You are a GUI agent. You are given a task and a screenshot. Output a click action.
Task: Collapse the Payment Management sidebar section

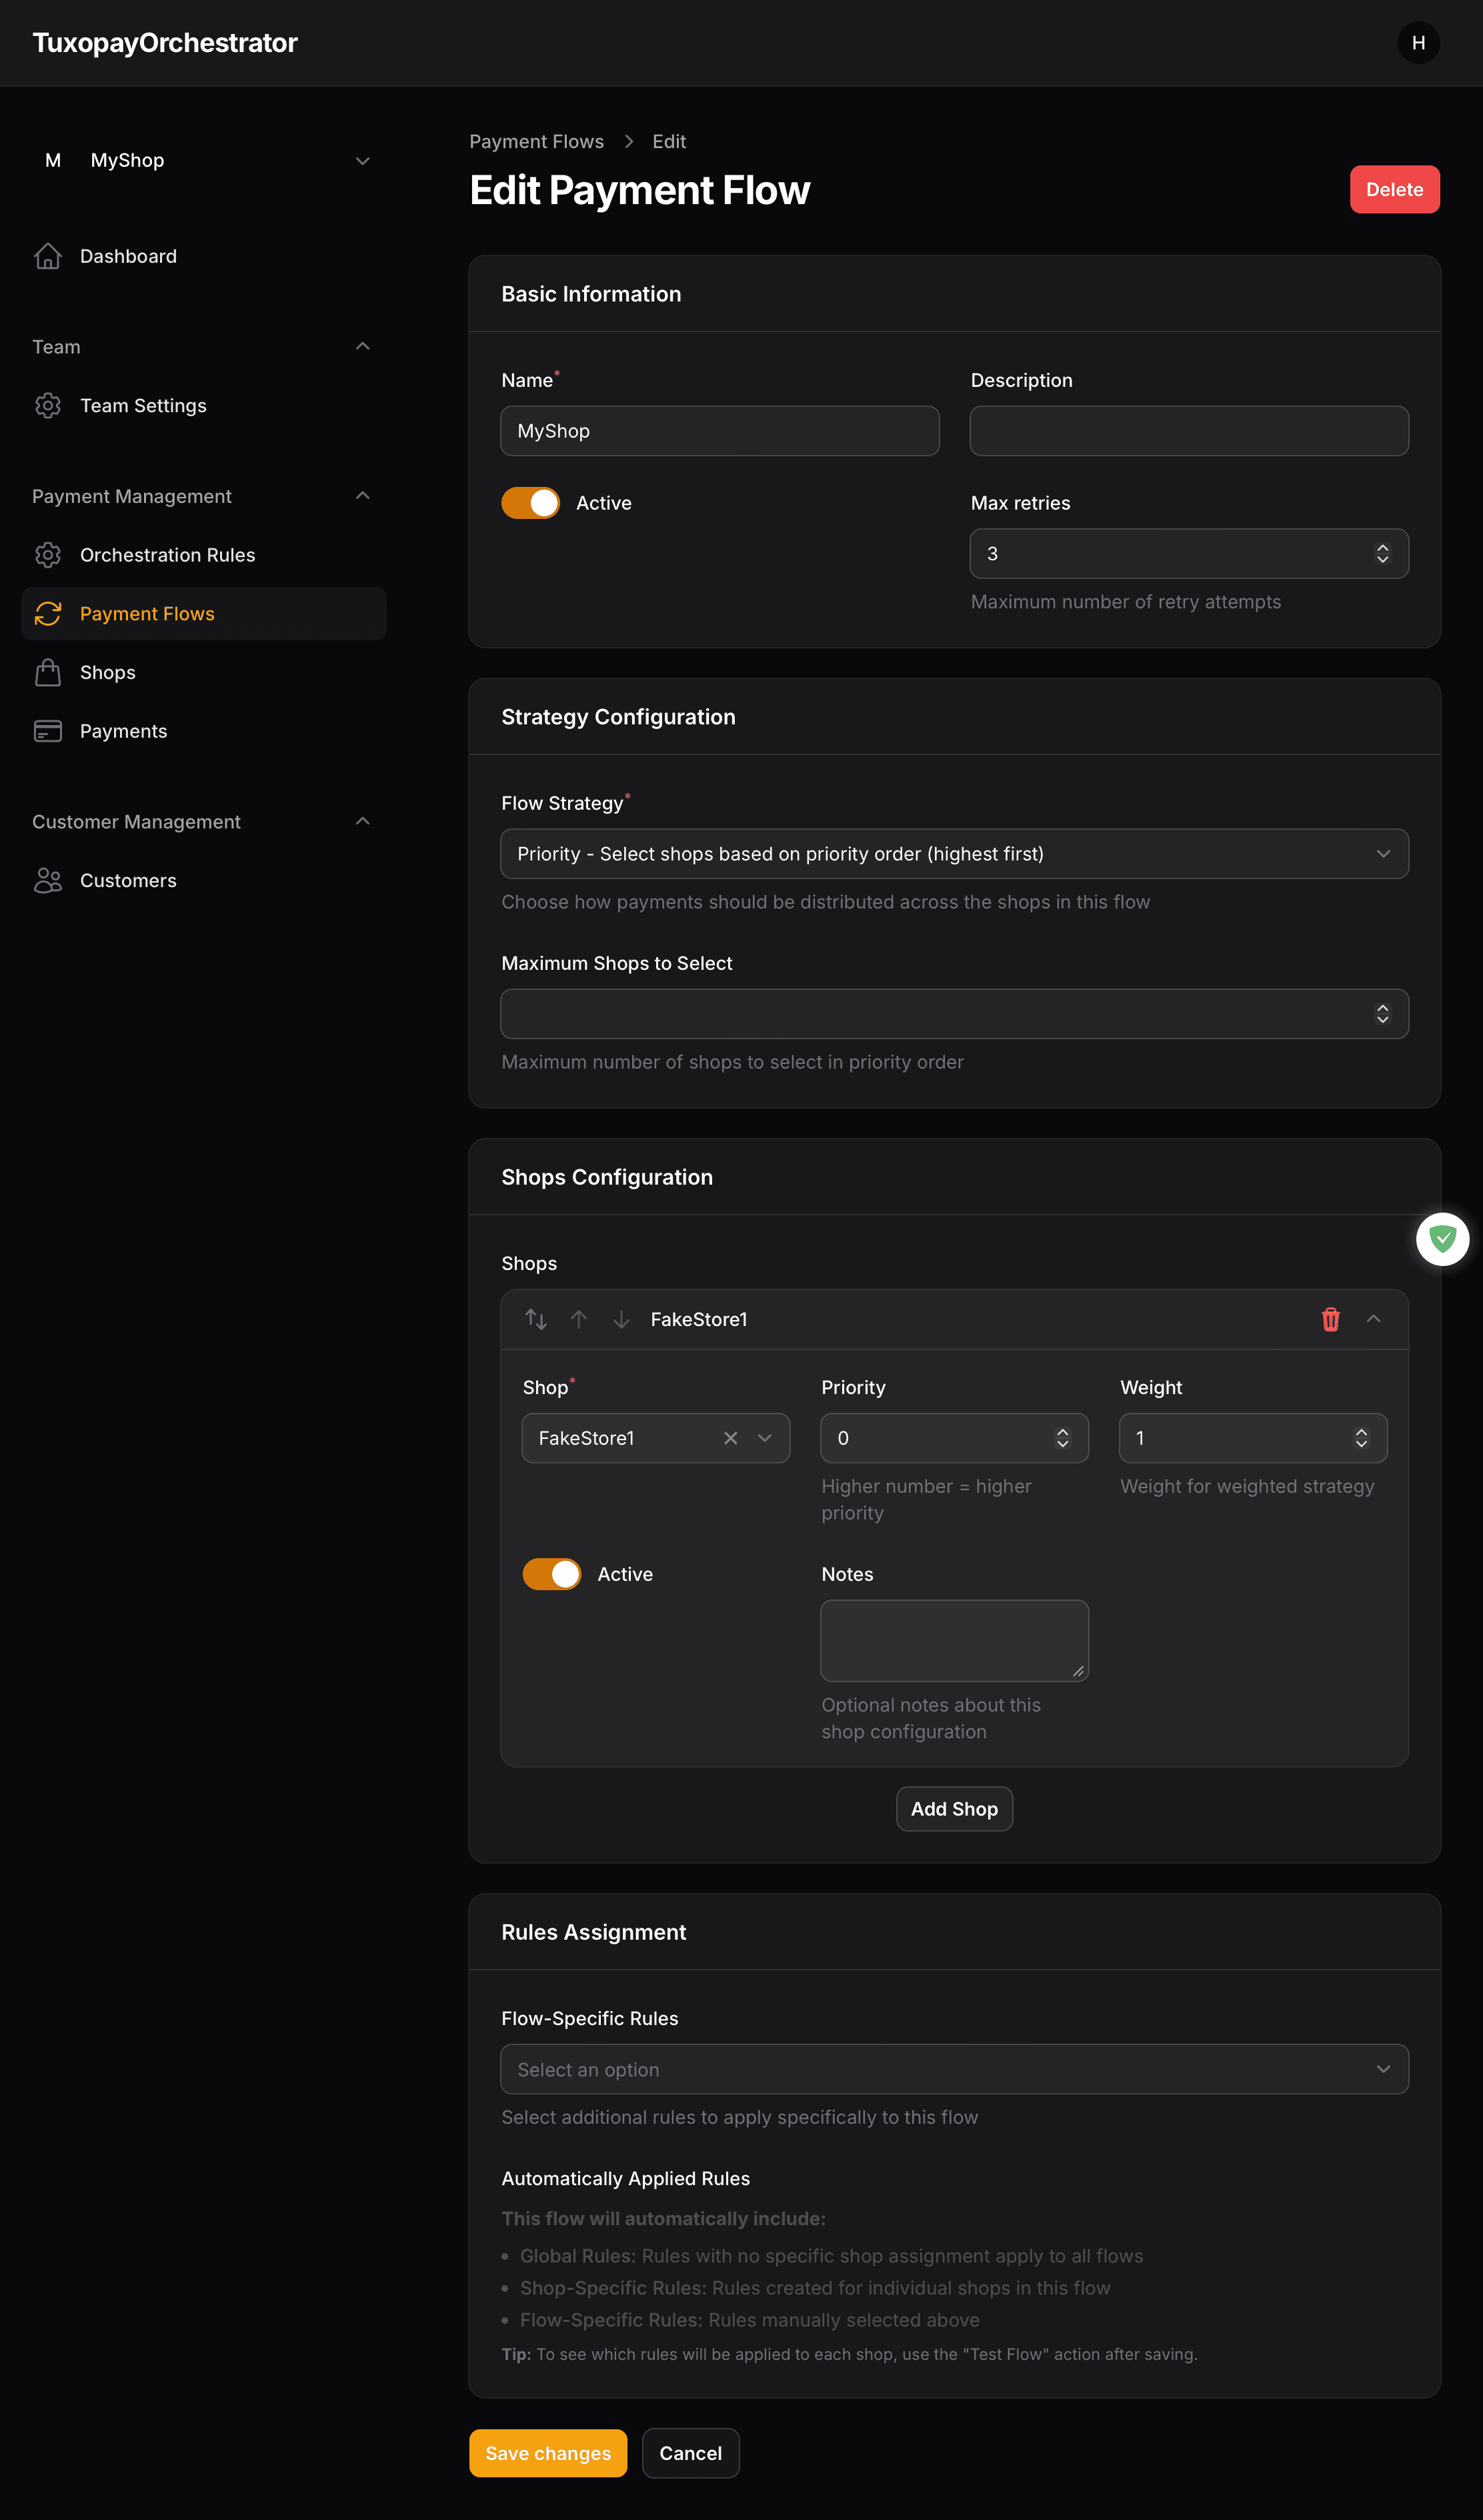tap(362, 496)
